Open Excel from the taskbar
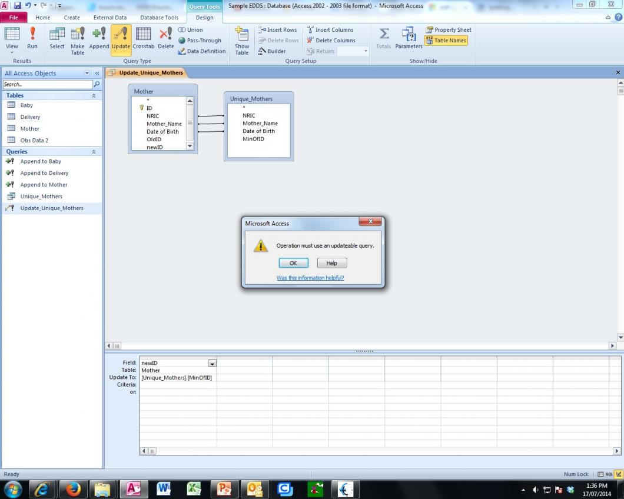 coord(194,489)
